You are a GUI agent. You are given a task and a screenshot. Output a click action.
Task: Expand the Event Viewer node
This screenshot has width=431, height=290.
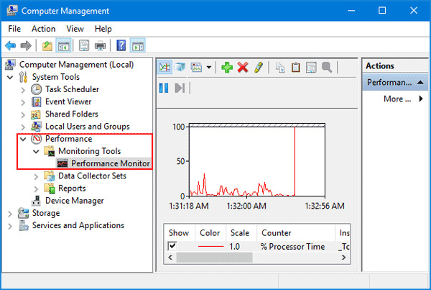[x=23, y=102]
